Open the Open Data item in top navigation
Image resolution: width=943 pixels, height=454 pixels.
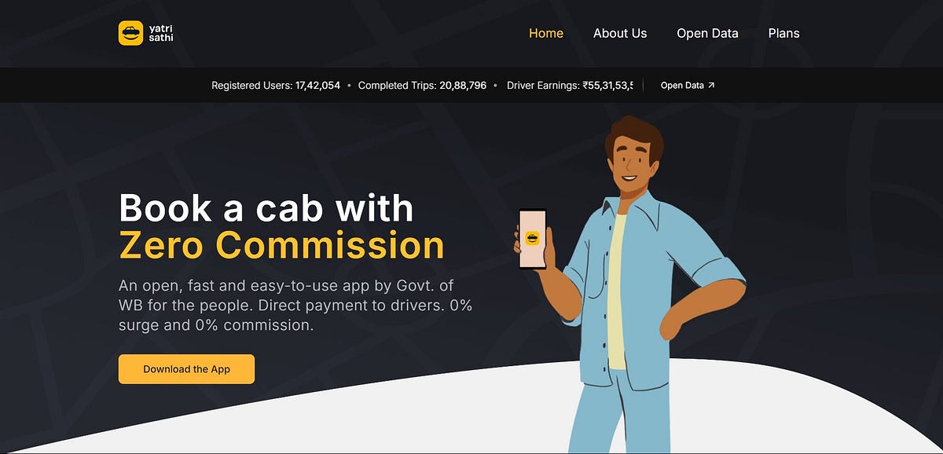[707, 33]
